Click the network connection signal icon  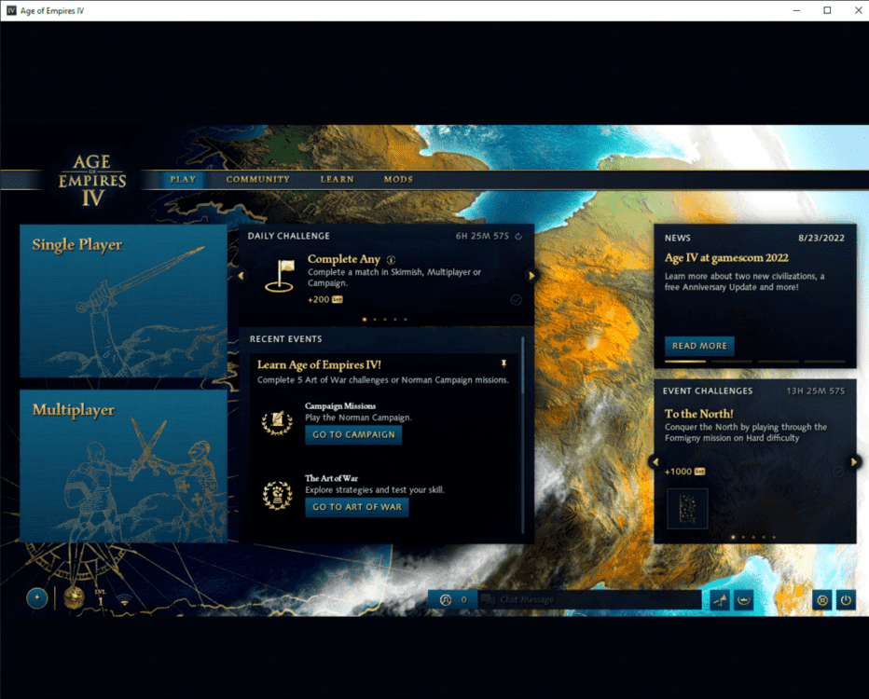coord(125,602)
